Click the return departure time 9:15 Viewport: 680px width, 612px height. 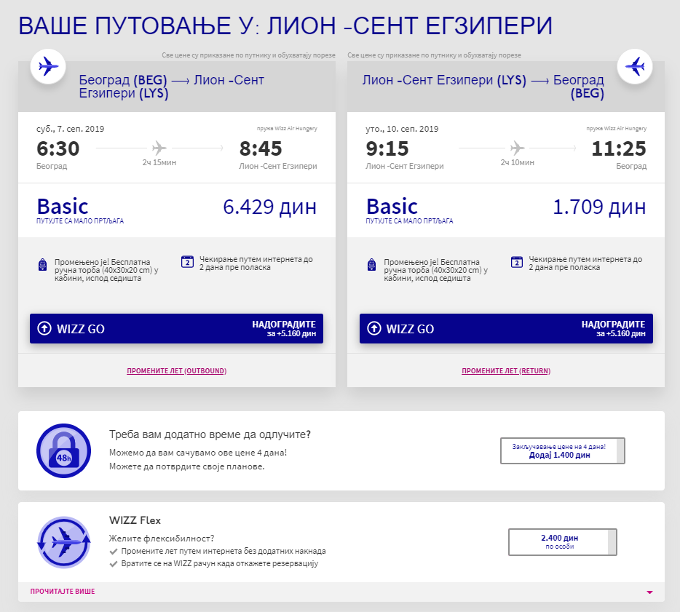(387, 148)
